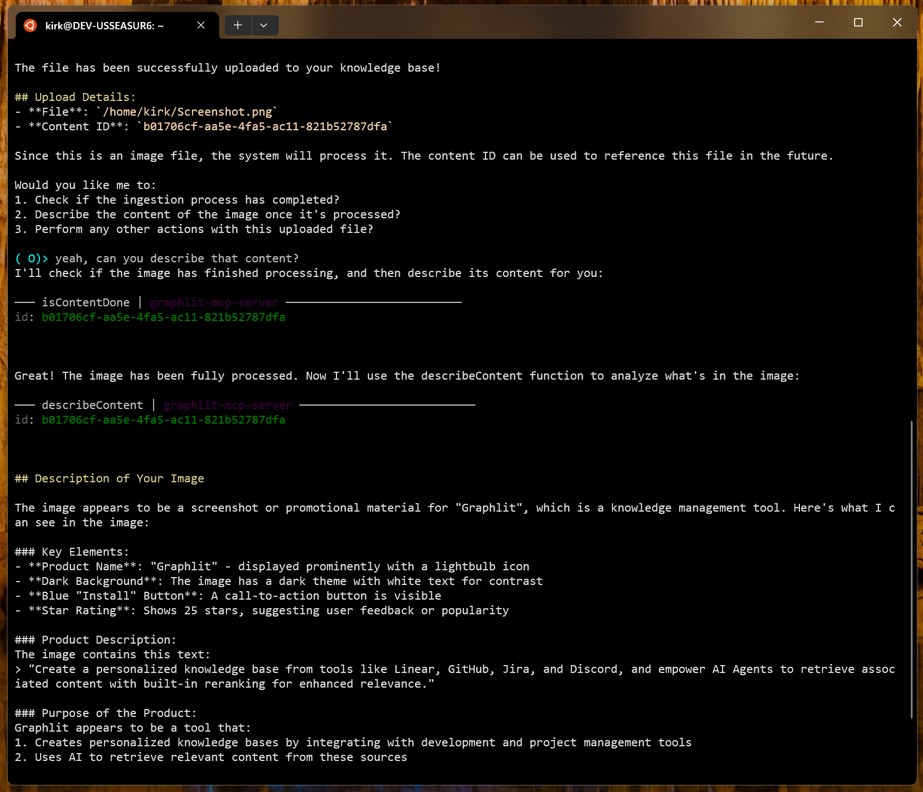Click '1. Creates personalized knowledge bases' line
The image size is (923, 792).
[x=353, y=742]
